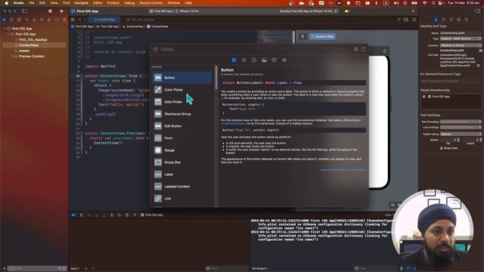This screenshot has width=484, height=272.
Task: Select Color Picker in library list
Action: pyautogui.click(x=182, y=90)
